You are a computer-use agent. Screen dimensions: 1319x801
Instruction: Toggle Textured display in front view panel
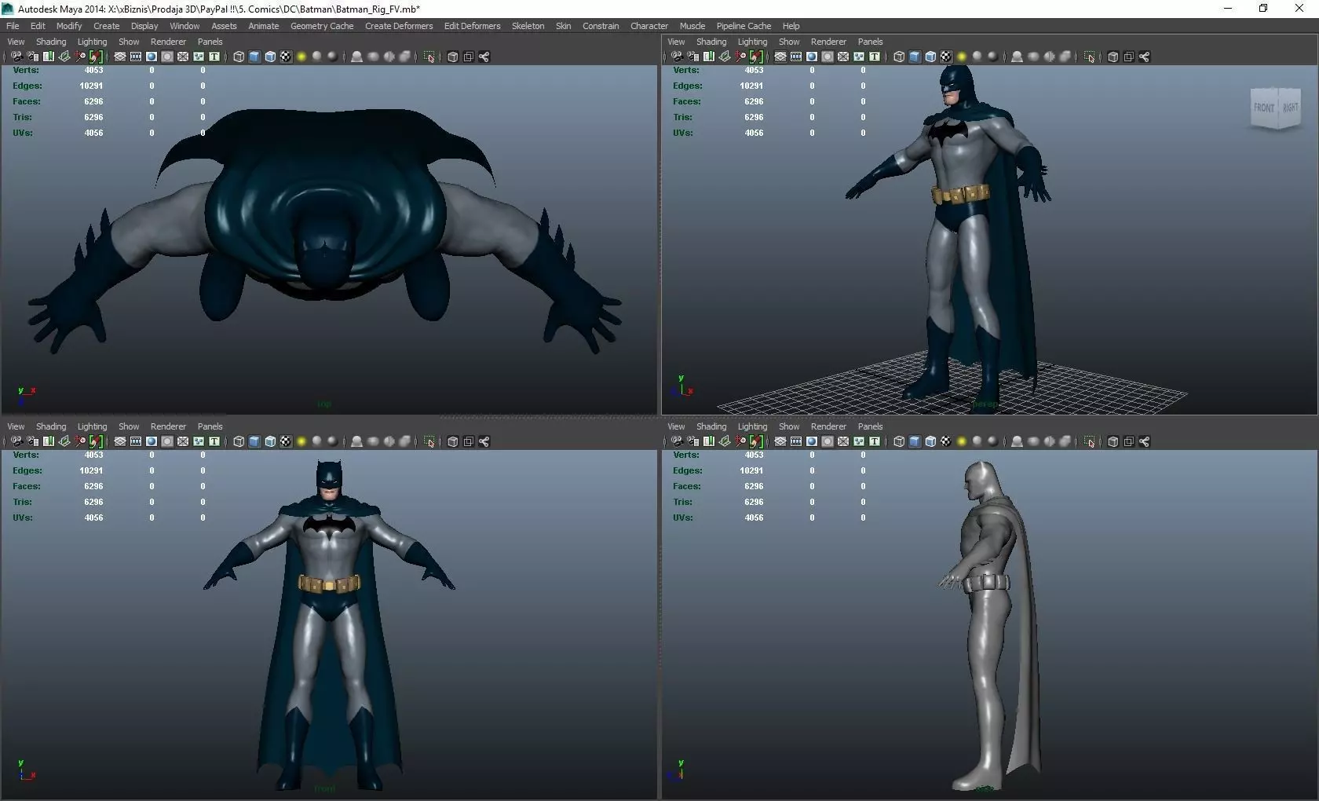(286, 441)
